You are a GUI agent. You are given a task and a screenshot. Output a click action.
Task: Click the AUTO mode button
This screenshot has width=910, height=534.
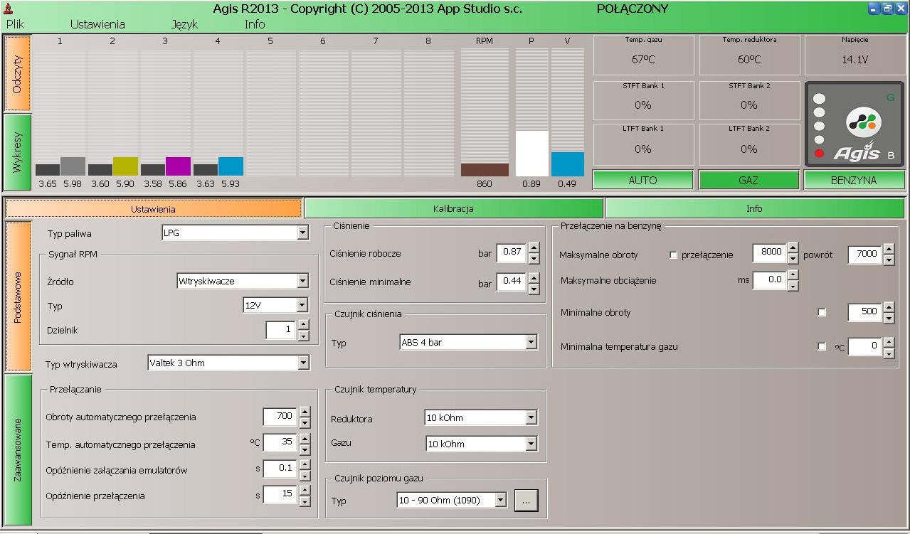click(642, 180)
